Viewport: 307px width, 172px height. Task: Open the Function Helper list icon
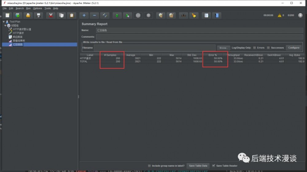[206, 15]
